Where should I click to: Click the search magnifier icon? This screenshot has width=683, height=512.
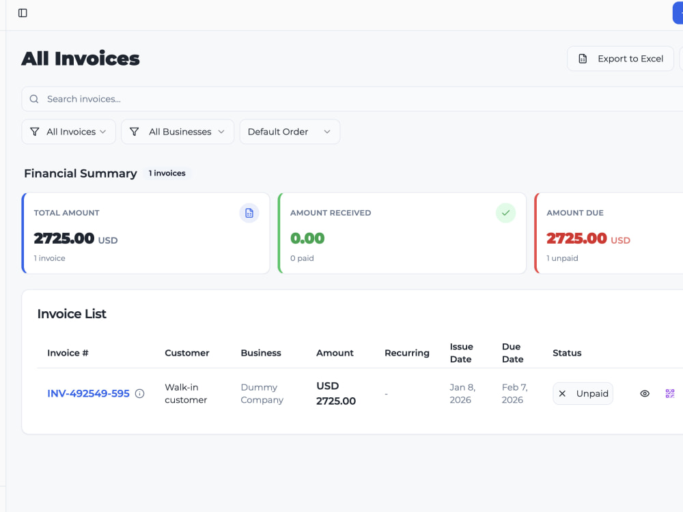pos(34,99)
